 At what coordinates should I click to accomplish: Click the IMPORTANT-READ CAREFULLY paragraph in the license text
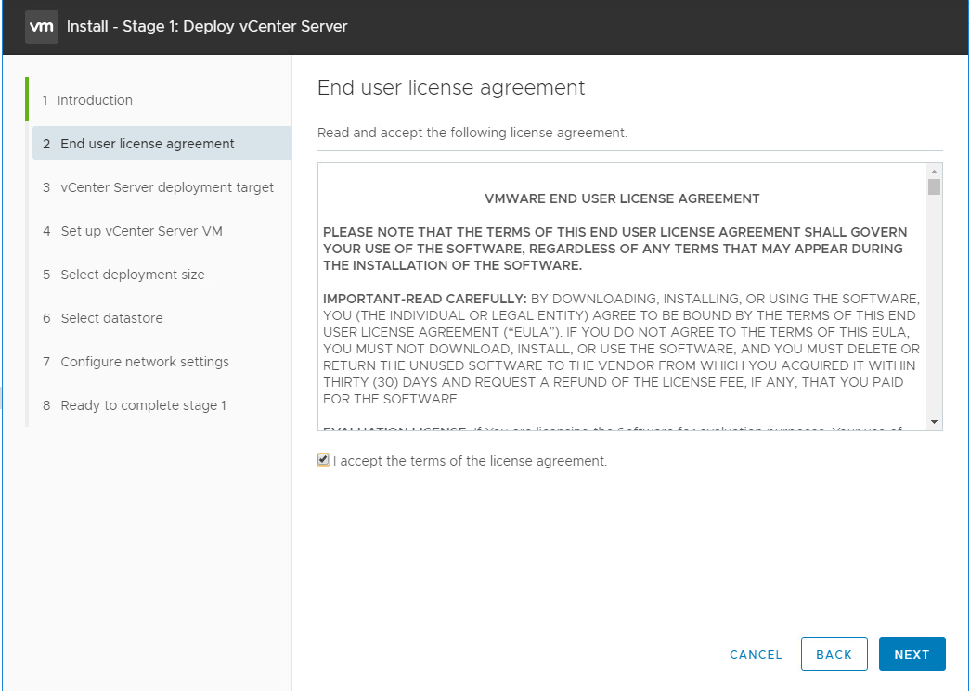pyautogui.click(x=622, y=349)
